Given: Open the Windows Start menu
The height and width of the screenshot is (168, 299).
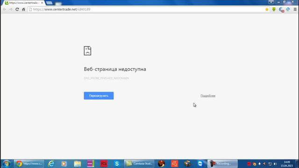Looking at the screenshot, I should tap(6, 164).
